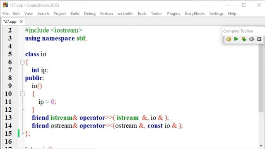The image size is (265, 149).
Task: Click the 'int ip;' member declaration
Action: coord(40,70)
